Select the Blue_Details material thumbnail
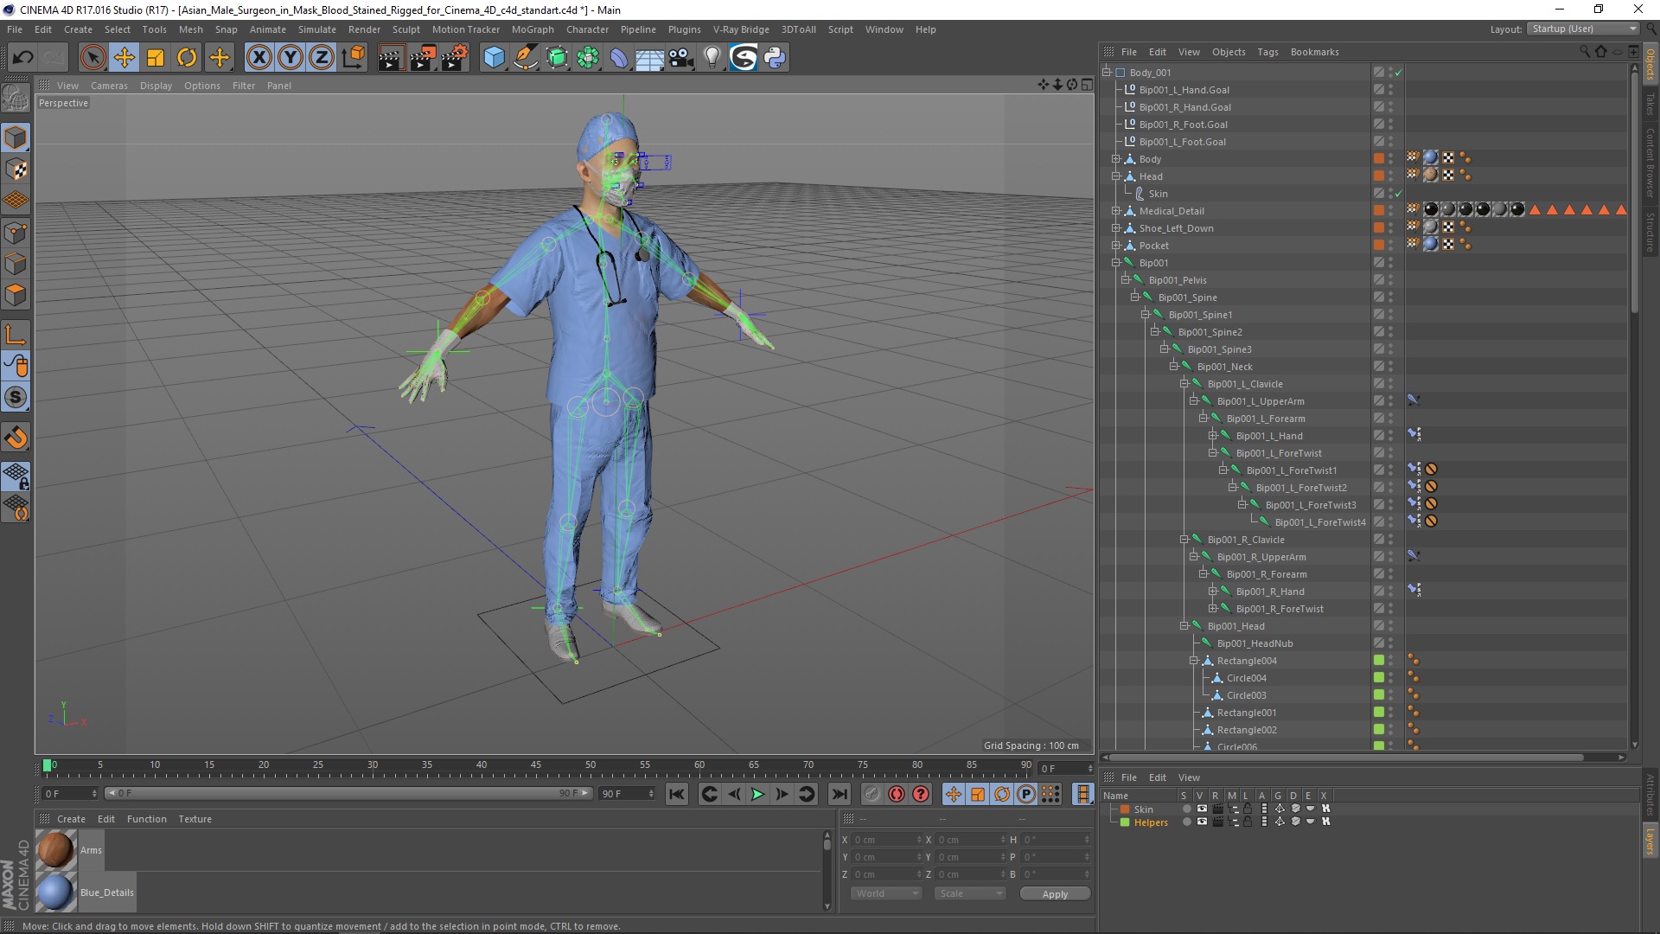This screenshot has height=934, width=1660. (56, 892)
